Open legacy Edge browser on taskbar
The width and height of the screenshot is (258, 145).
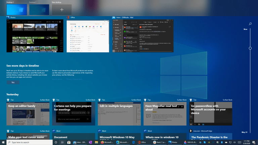[x=133, y=142]
